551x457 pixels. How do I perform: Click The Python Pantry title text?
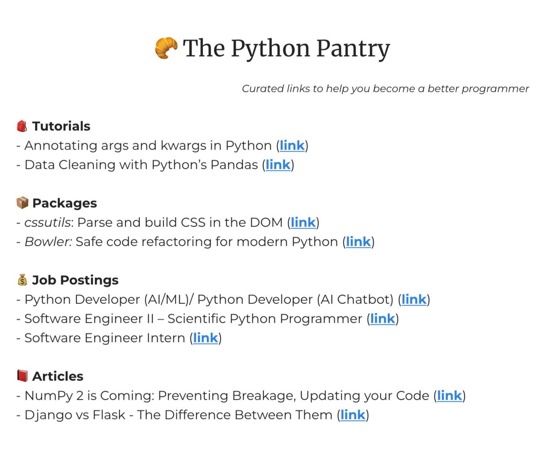tap(286, 49)
